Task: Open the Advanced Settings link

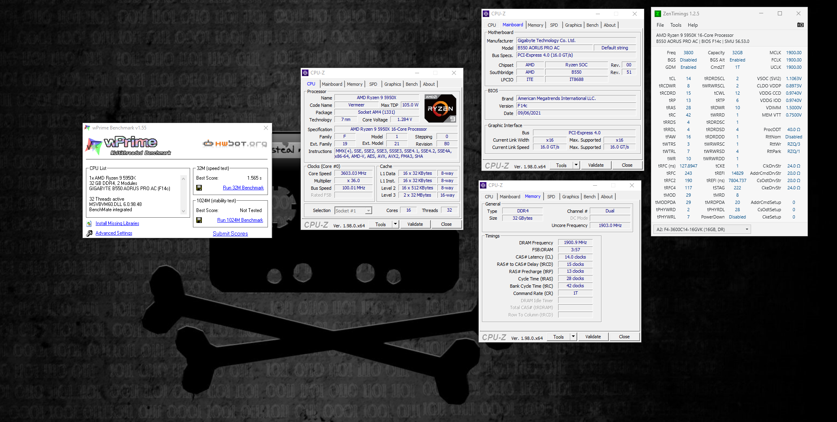Action: pos(114,233)
